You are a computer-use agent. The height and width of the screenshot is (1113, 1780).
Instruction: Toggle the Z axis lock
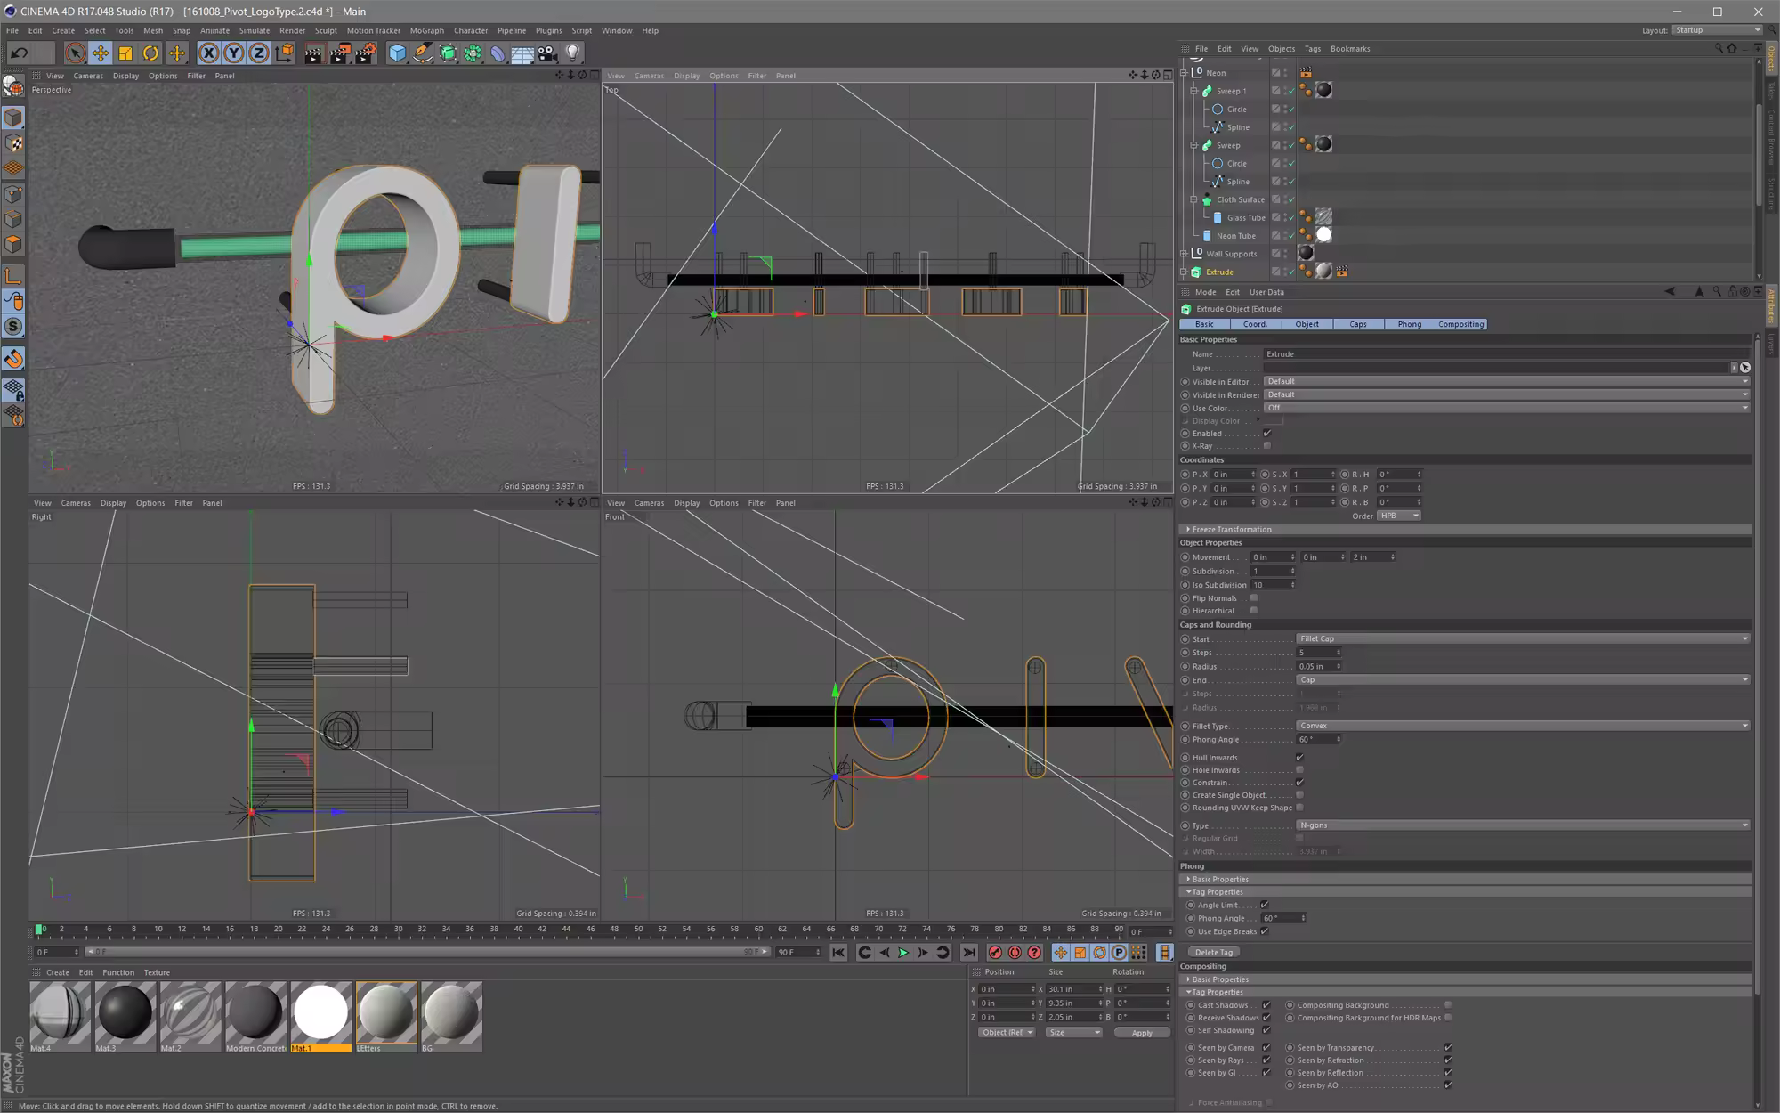(x=258, y=53)
